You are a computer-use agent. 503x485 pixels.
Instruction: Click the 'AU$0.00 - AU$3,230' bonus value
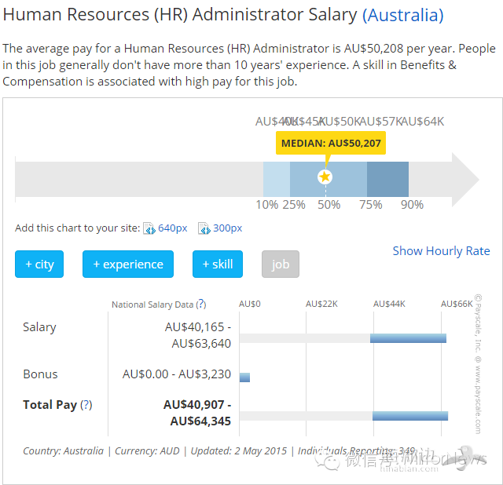[176, 374]
